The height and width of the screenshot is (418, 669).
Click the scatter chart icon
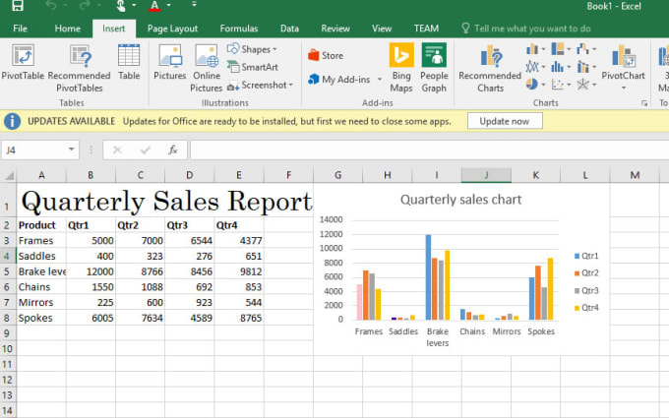click(557, 84)
